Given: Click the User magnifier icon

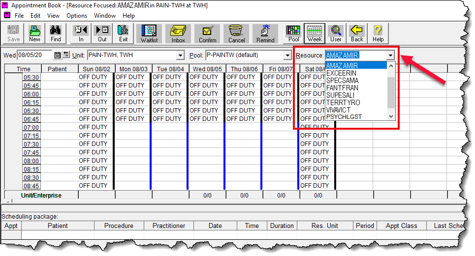Looking at the screenshot, I should pos(336,33).
